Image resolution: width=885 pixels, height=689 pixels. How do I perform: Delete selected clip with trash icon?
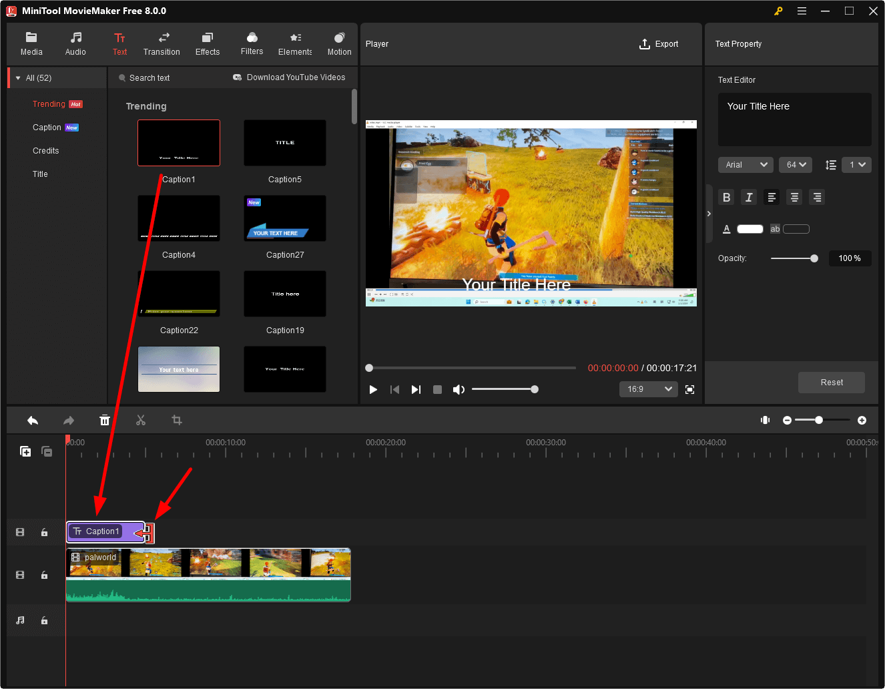[x=105, y=420]
